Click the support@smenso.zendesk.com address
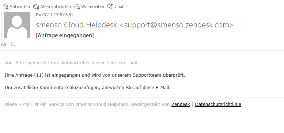284x133 pixels. [177, 25]
